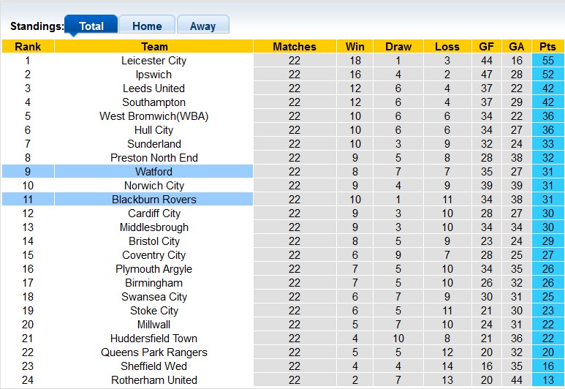565x389 pixels.
Task: Open the Norwich City team link
Action: click(153, 186)
